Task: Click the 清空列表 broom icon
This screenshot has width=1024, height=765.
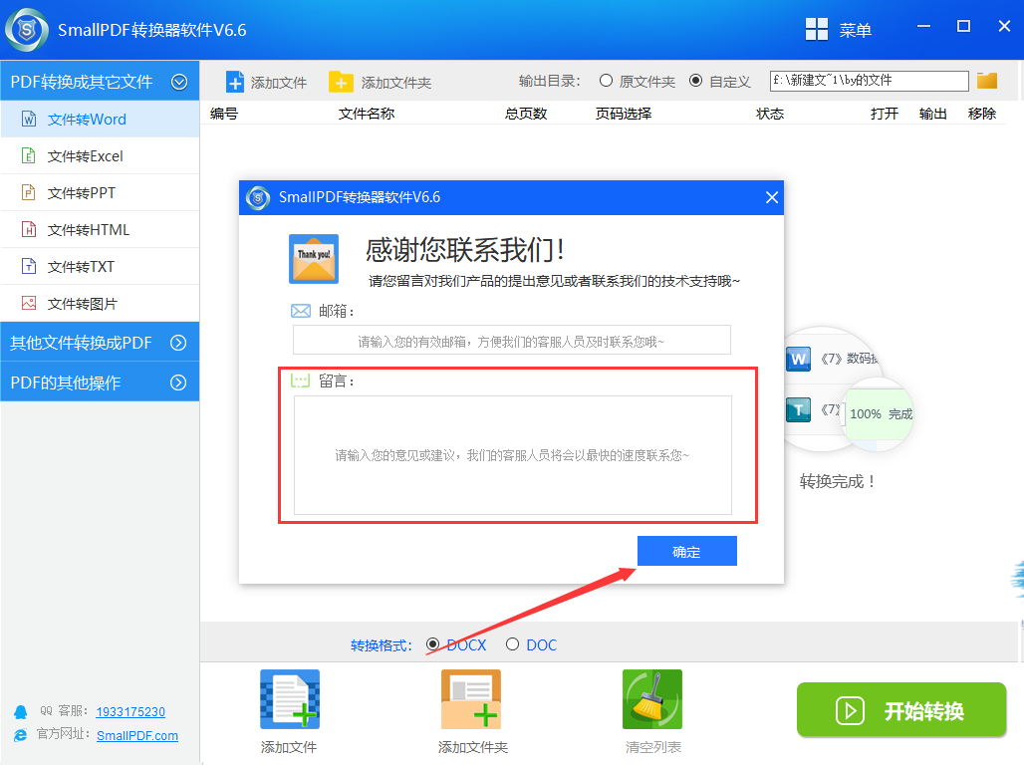Action: tap(652, 699)
